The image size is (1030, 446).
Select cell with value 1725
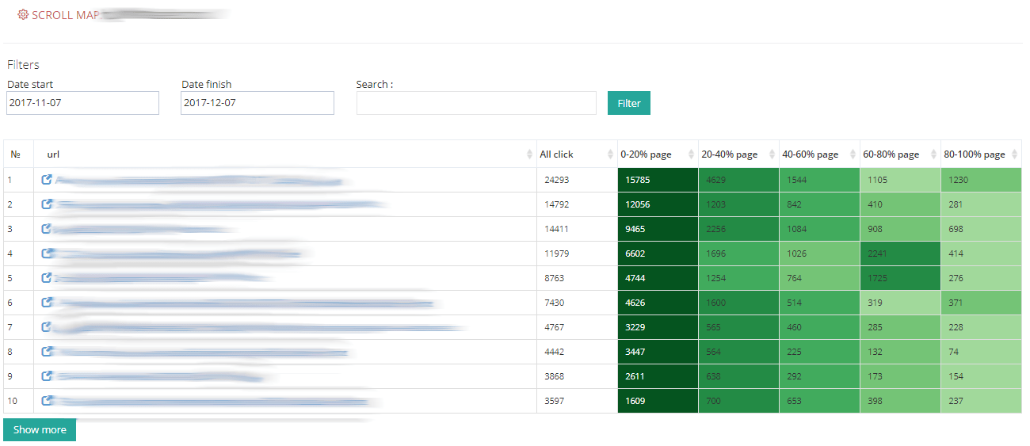(x=900, y=278)
